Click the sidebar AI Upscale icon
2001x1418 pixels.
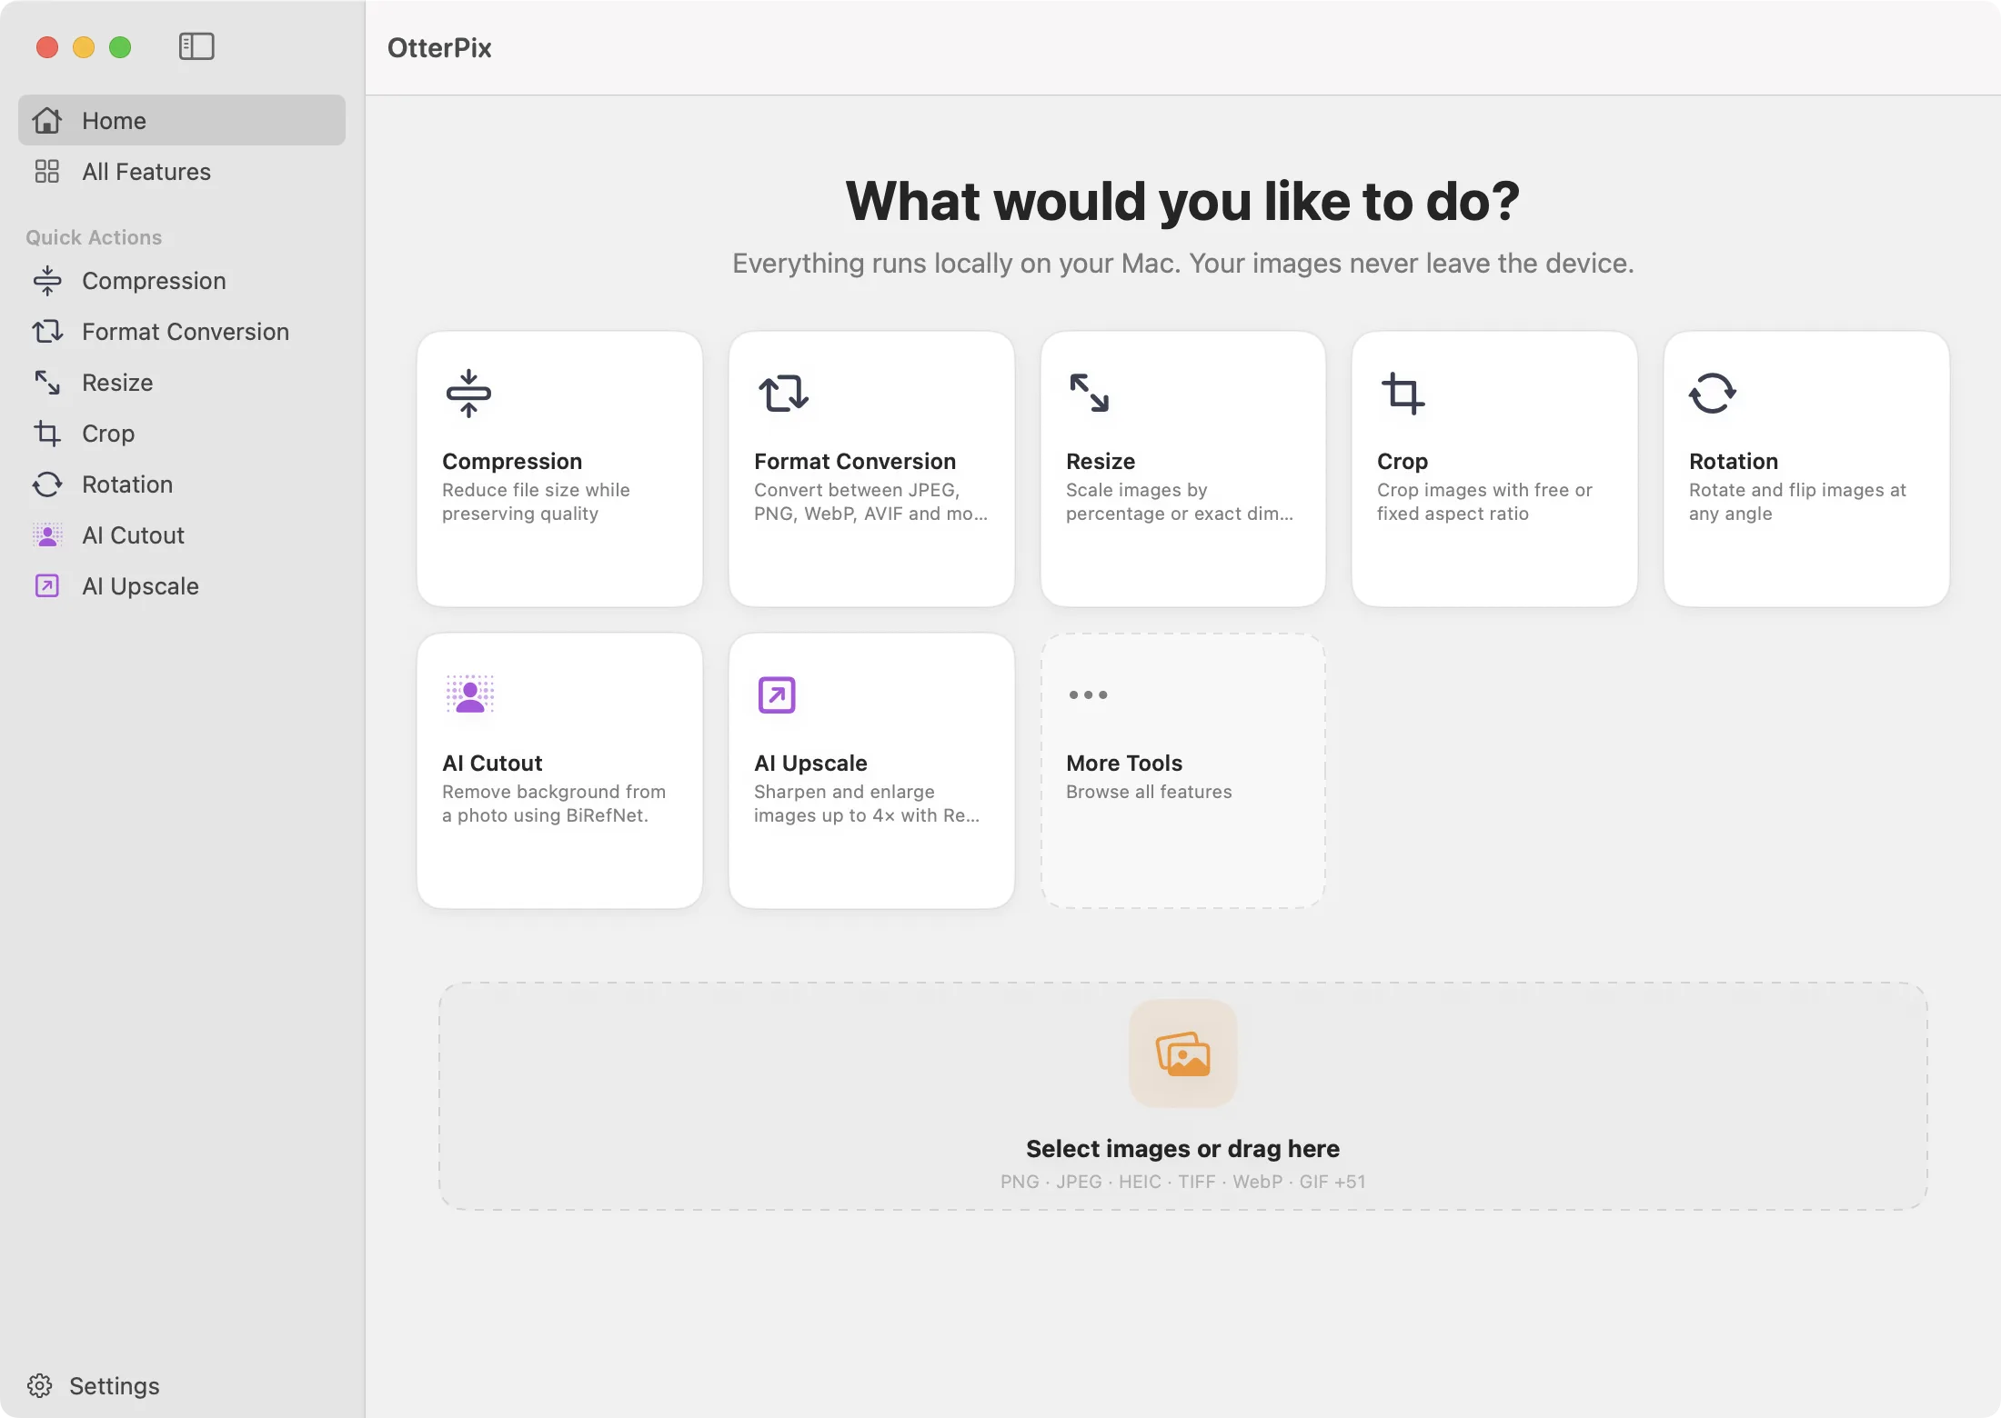click(47, 586)
